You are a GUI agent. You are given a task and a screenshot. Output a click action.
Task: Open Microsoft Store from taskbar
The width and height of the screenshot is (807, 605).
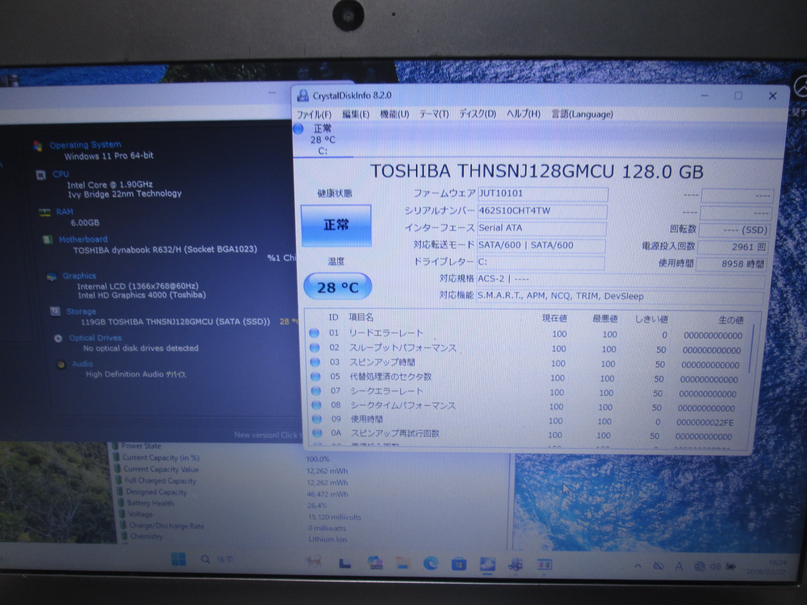pos(458,564)
